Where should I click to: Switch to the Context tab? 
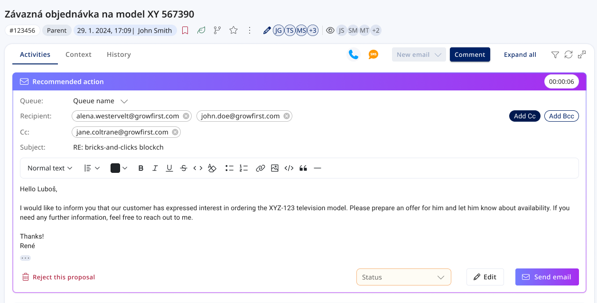[78, 54]
